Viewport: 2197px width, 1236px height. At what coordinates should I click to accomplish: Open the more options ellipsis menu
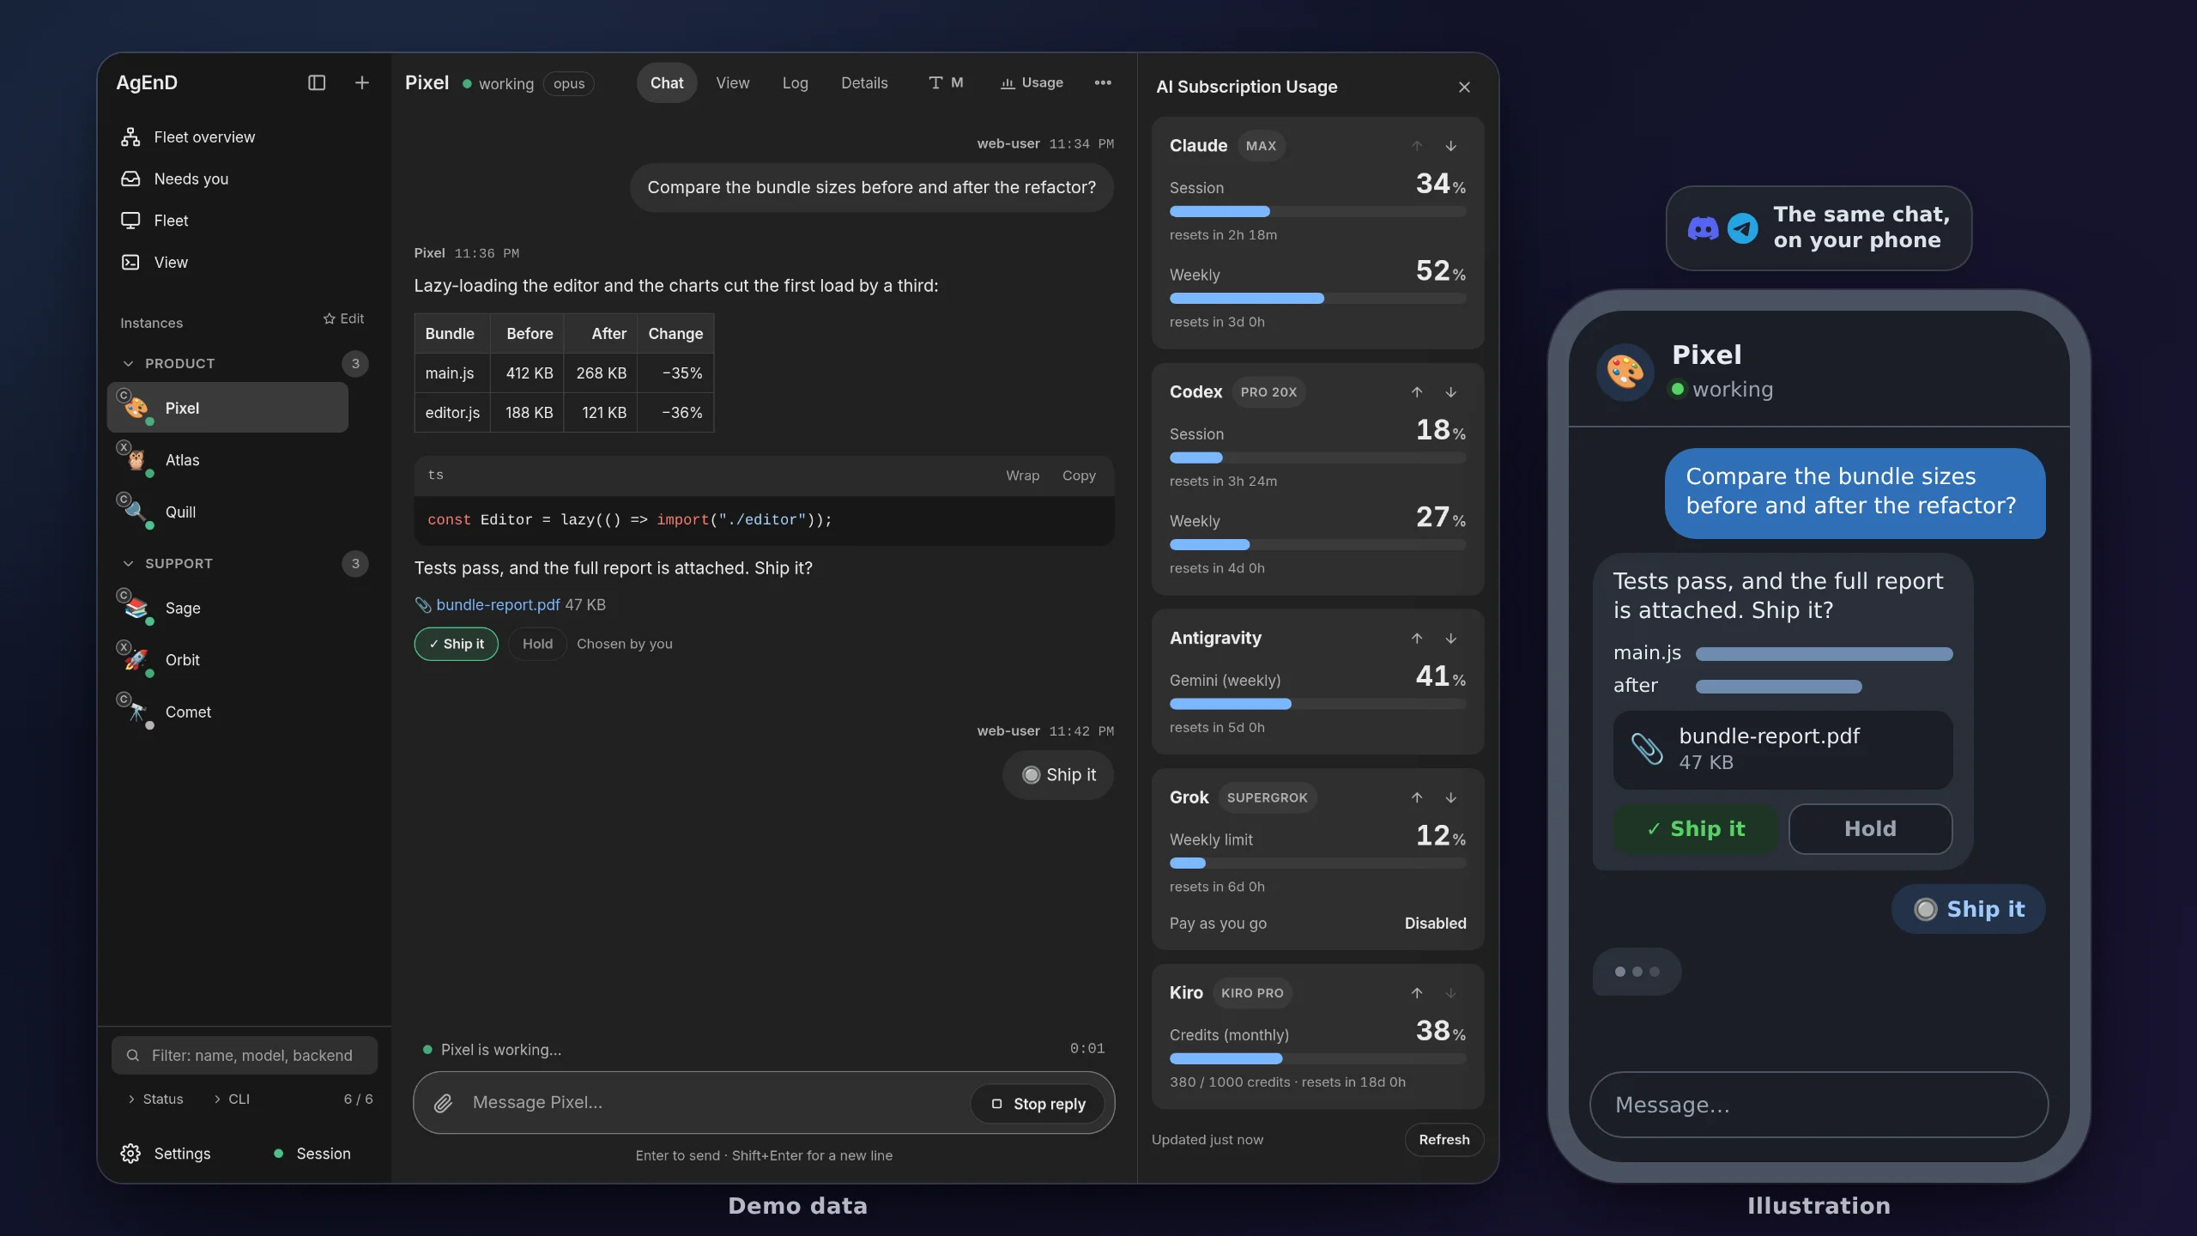(x=1103, y=82)
